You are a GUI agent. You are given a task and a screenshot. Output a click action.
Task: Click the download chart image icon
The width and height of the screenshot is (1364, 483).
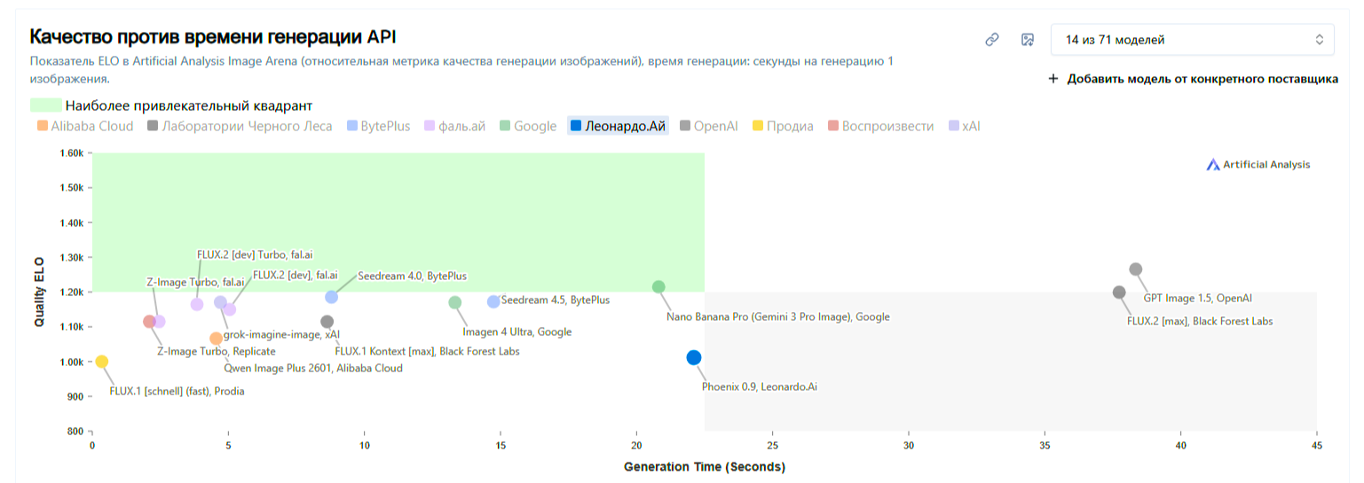coord(1028,40)
